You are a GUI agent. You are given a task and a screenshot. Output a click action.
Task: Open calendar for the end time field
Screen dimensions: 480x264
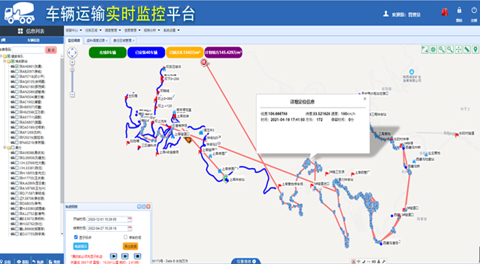point(130,228)
